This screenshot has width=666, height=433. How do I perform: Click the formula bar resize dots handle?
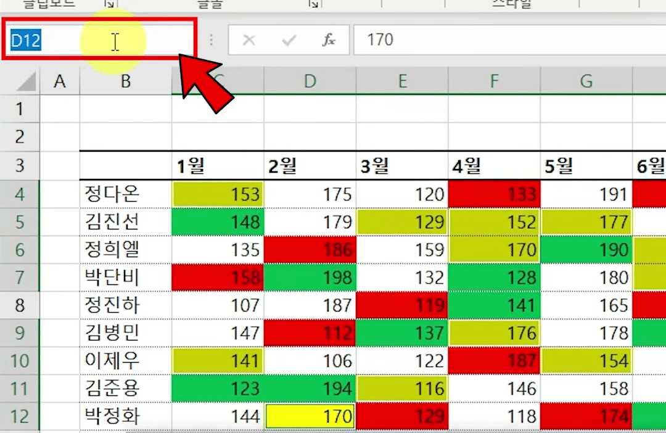point(211,40)
